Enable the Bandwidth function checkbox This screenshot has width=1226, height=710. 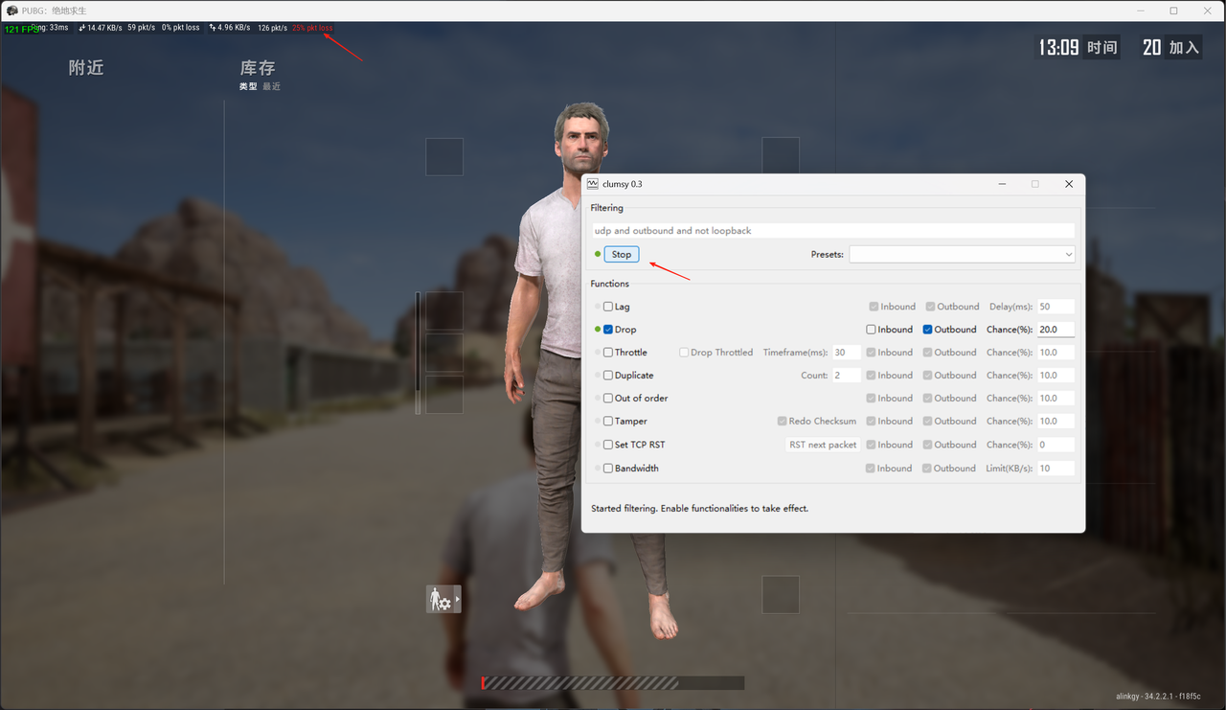pyautogui.click(x=608, y=469)
